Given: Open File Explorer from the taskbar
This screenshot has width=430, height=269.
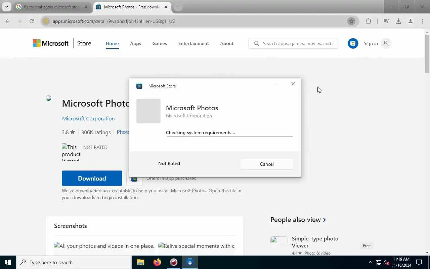Looking at the screenshot, I should click(x=141, y=262).
